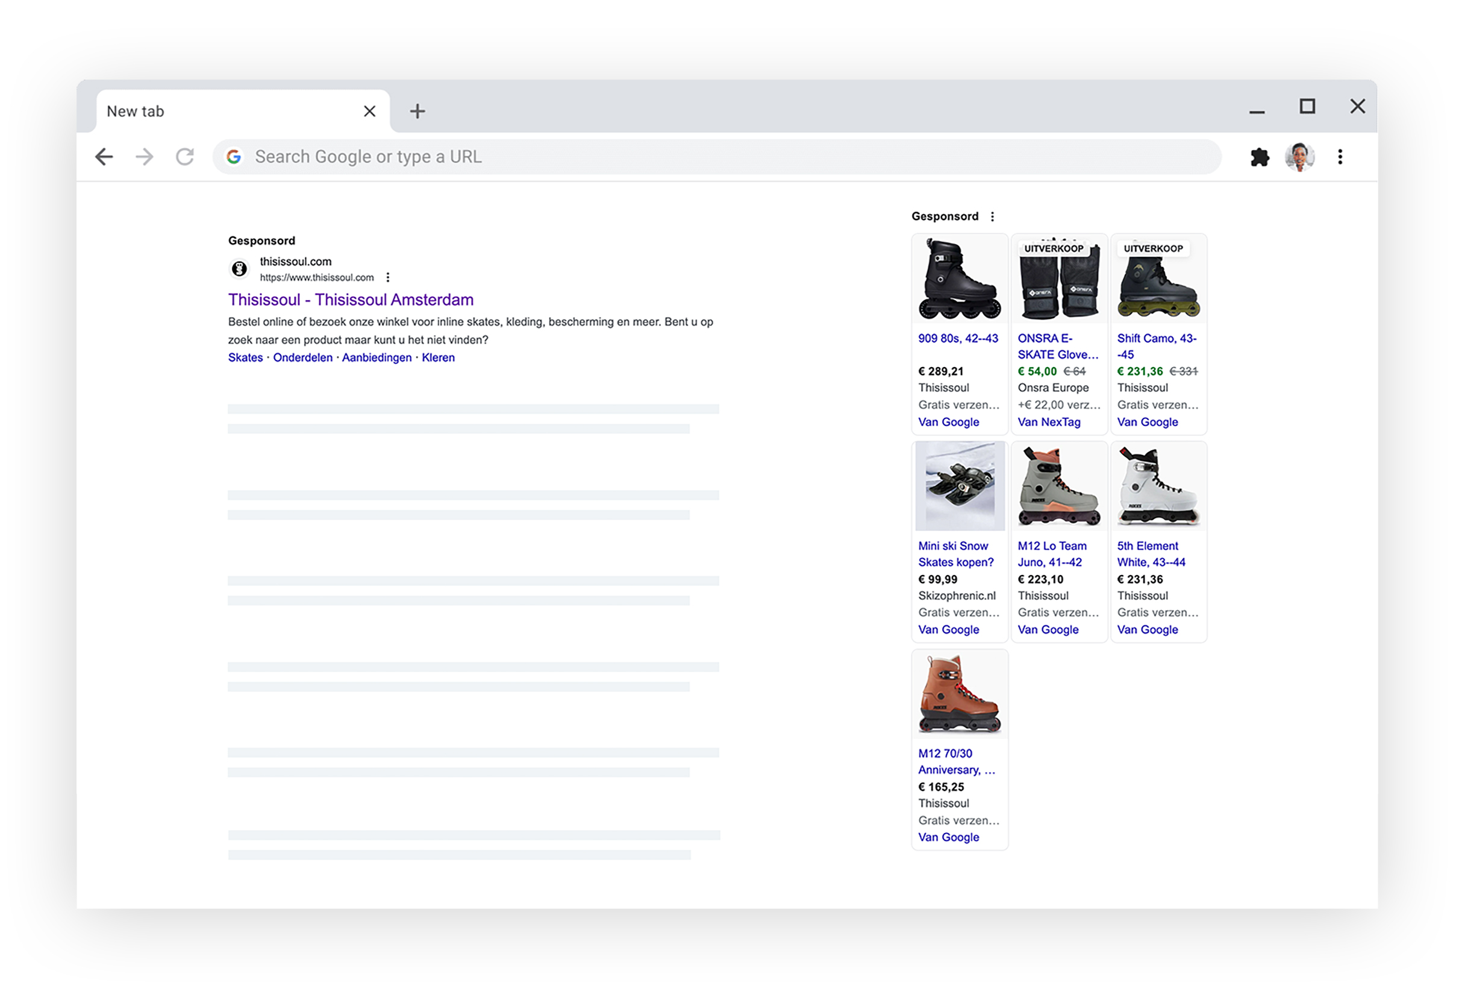Screen dimensions: 1462x1003
Task: Open the M12 Lo Team Juno, 41--42 title
Action: coord(1052,554)
